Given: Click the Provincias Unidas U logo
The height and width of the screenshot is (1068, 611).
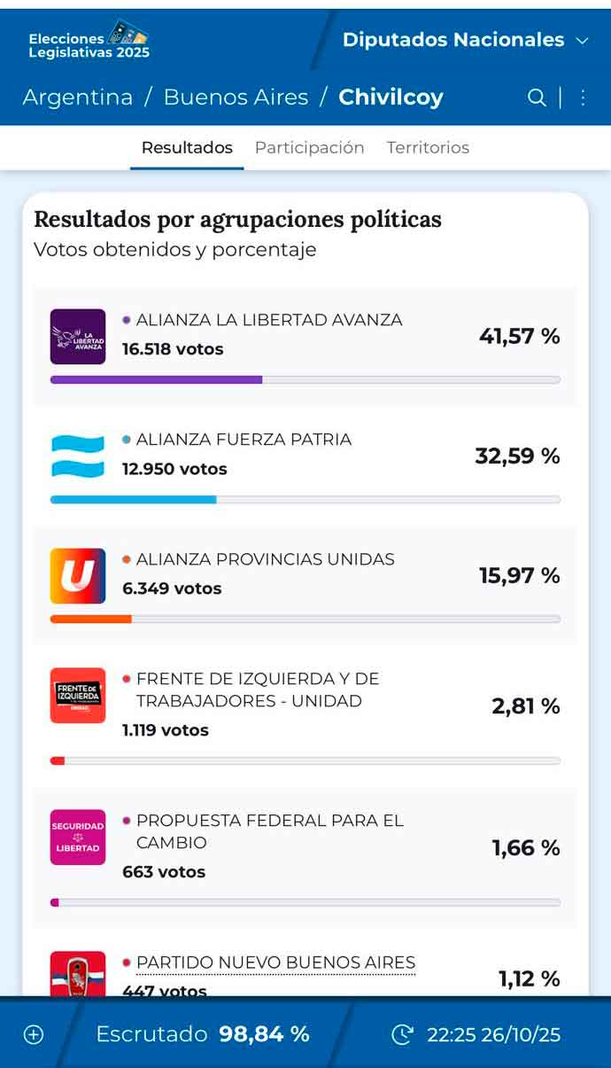Looking at the screenshot, I should (x=78, y=576).
